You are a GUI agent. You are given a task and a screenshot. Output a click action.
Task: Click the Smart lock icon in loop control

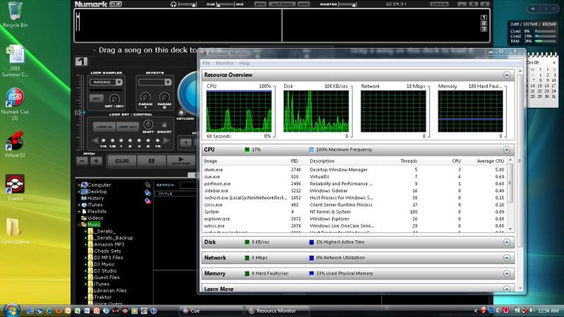click(x=164, y=125)
